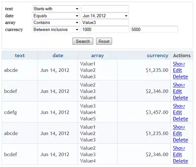196x167 pixels.
Task: Sort table by the currency column header
Action: tap(157, 55)
